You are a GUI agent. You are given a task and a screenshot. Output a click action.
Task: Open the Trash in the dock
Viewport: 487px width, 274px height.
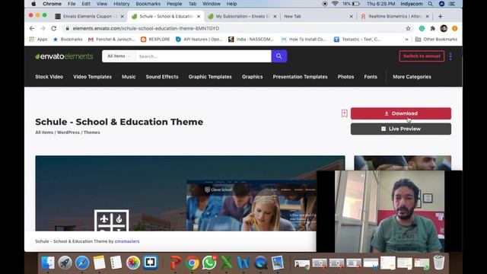click(438, 263)
